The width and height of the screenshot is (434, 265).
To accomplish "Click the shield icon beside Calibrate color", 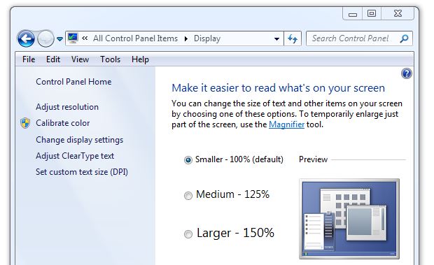I will [x=25, y=123].
